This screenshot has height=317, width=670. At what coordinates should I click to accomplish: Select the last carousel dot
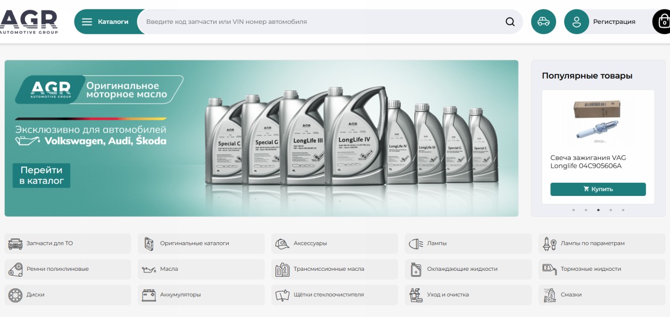(623, 210)
